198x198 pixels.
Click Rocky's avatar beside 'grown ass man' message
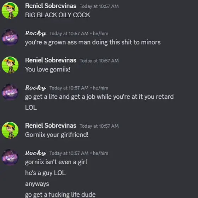(x=10, y=37)
